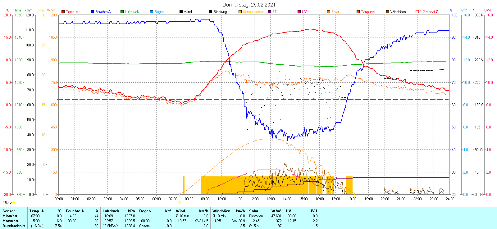Viewport: 497px width, 229px height.
Task: Click the pink UV legend square
Action: click(x=299, y=12)
